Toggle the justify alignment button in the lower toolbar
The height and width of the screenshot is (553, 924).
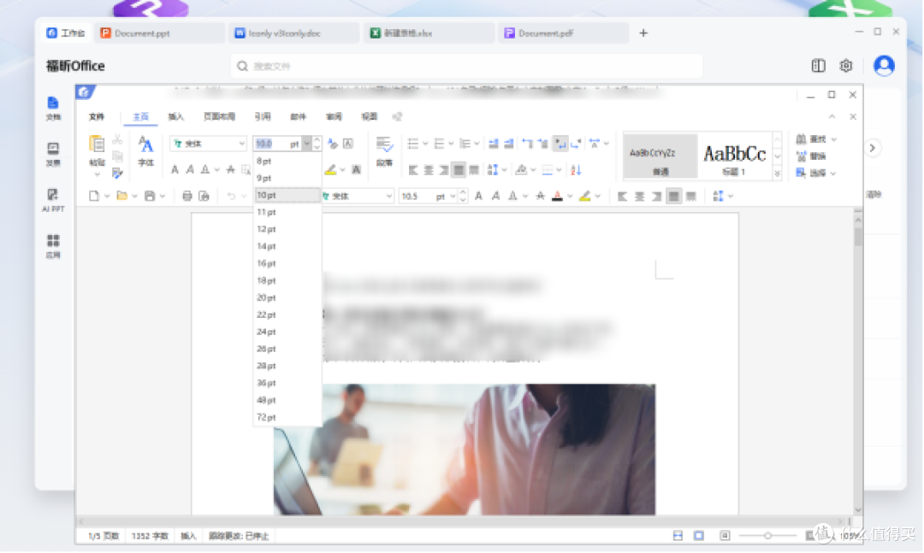pyautogui.click(x=673, y=196)
